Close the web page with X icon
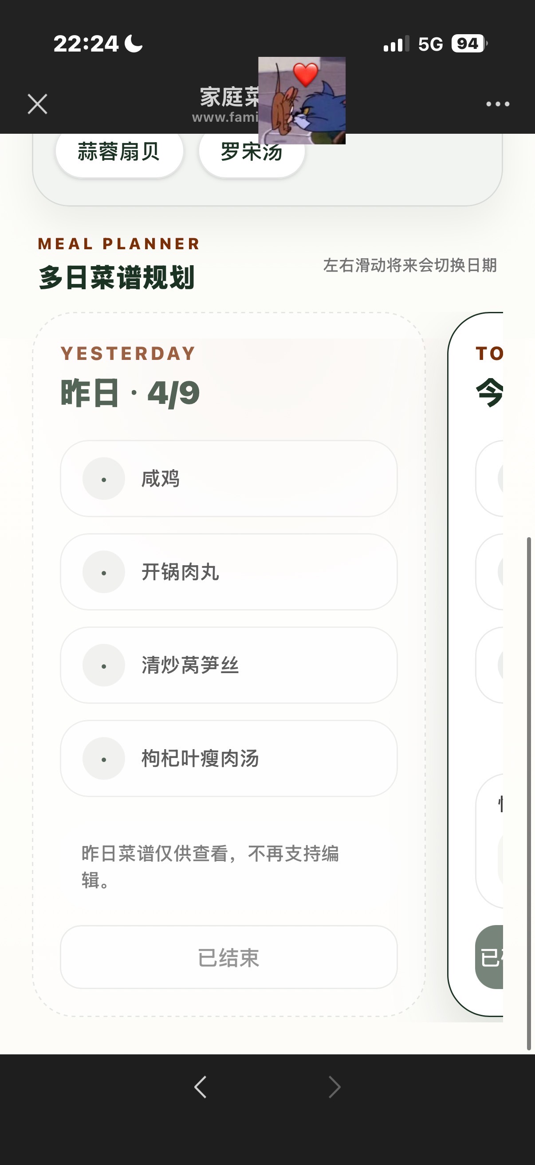The image size is (535, 1165). [37, 104]
